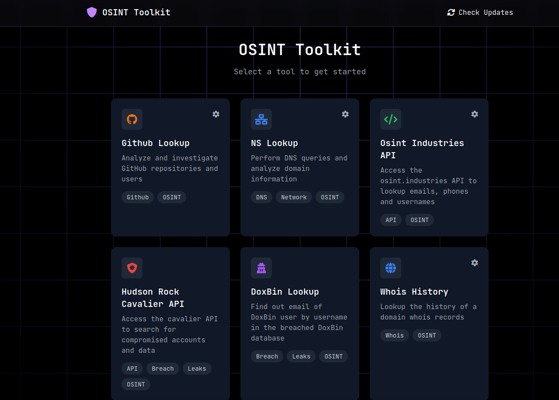The height and width of the screenshot is (400, 559).
Task: Open settings gear on Whois History card
Action: click(x=475, y=263)
